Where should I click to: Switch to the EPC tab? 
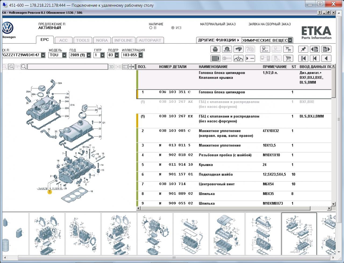45,40
